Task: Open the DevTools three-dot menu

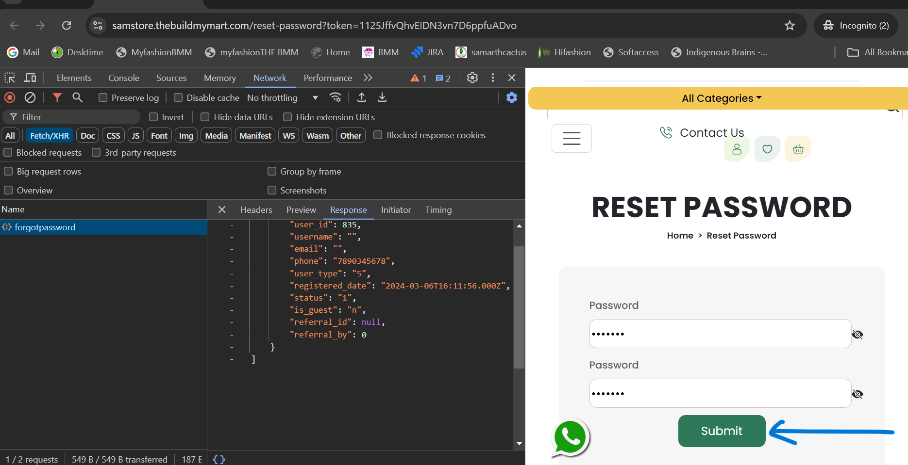Action: (493, 78)
